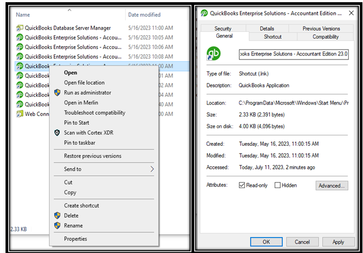This screenshot has width=363, height=253.
Task: Open Properties from the context menu
Action: click(x=76, y=239)
